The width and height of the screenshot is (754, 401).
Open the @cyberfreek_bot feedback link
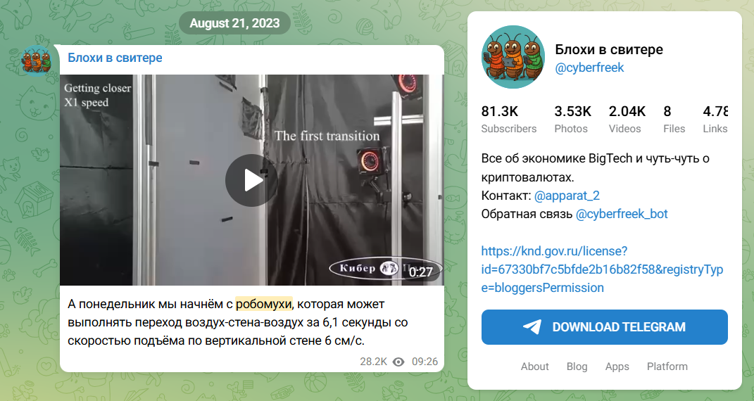pos(622,214)
